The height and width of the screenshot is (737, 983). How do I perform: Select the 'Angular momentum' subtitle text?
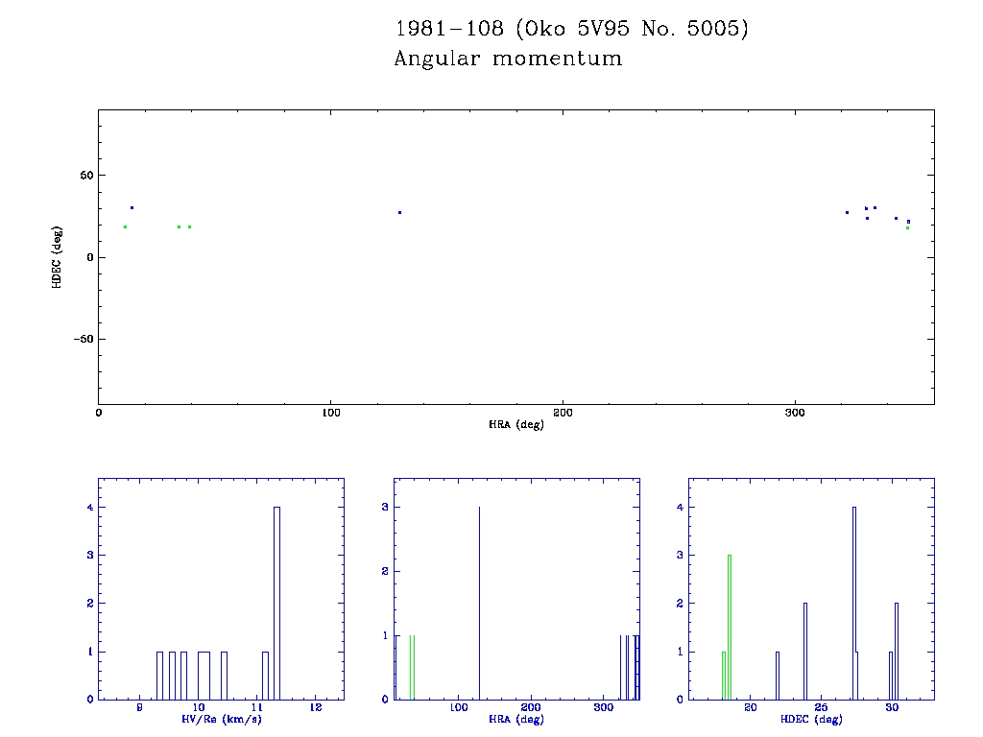508,59
